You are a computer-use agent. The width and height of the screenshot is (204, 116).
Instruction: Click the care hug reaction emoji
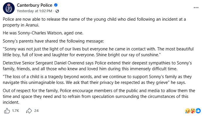pyautogui.click(x=193, y=111)
